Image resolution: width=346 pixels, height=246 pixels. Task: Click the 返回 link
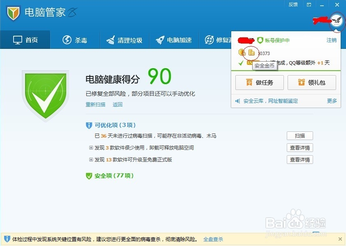point(117,104)
